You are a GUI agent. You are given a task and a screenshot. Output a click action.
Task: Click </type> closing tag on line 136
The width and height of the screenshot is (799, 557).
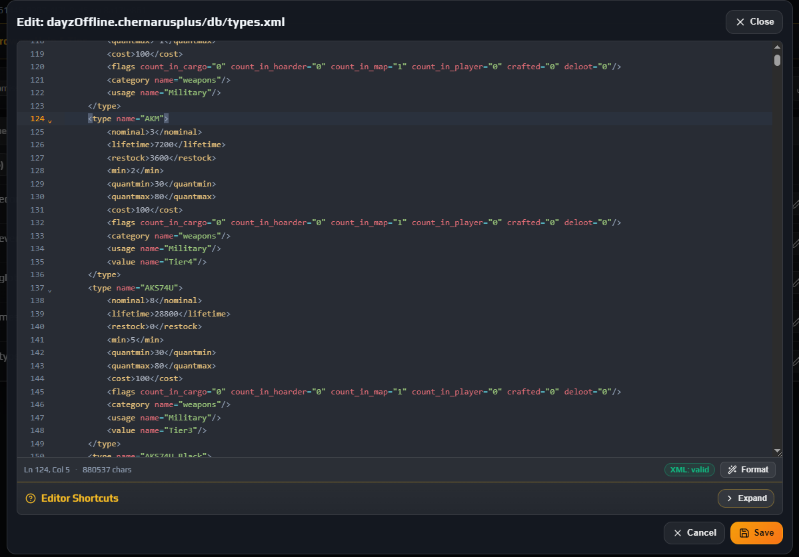(105, 274)
